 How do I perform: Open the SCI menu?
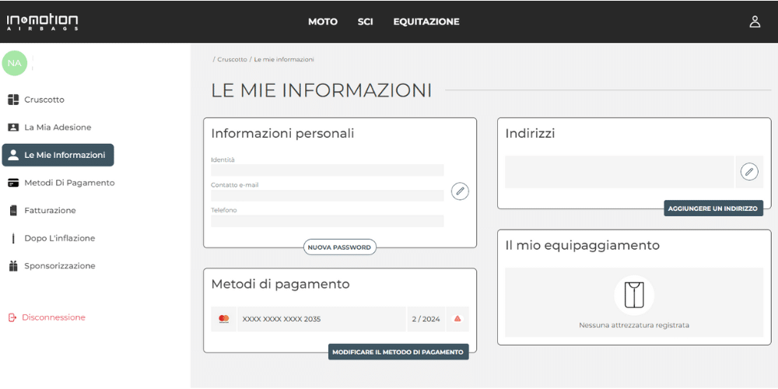(x=365, y=22)
